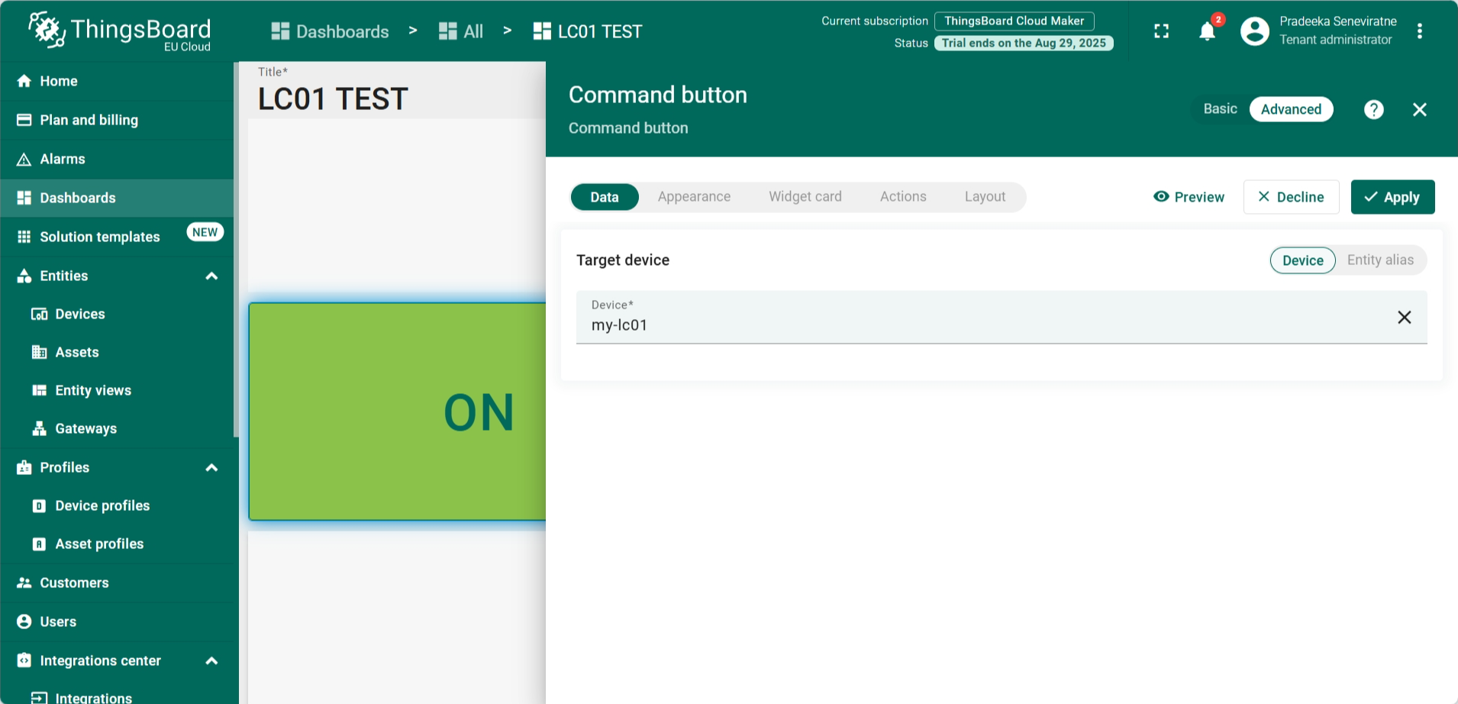Click the Alarms triangle icon
This screenshot has width=1458, height=704.
(24, 159)
